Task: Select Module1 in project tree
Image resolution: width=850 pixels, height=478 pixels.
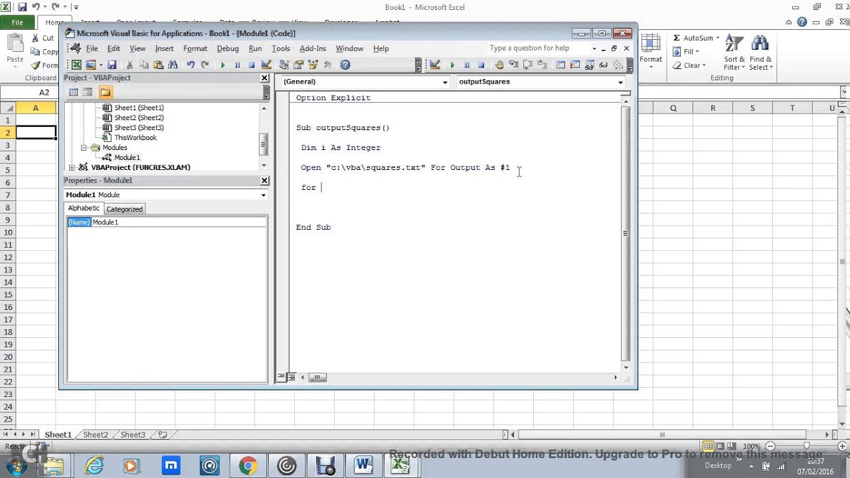Action: tap(127, 157)
